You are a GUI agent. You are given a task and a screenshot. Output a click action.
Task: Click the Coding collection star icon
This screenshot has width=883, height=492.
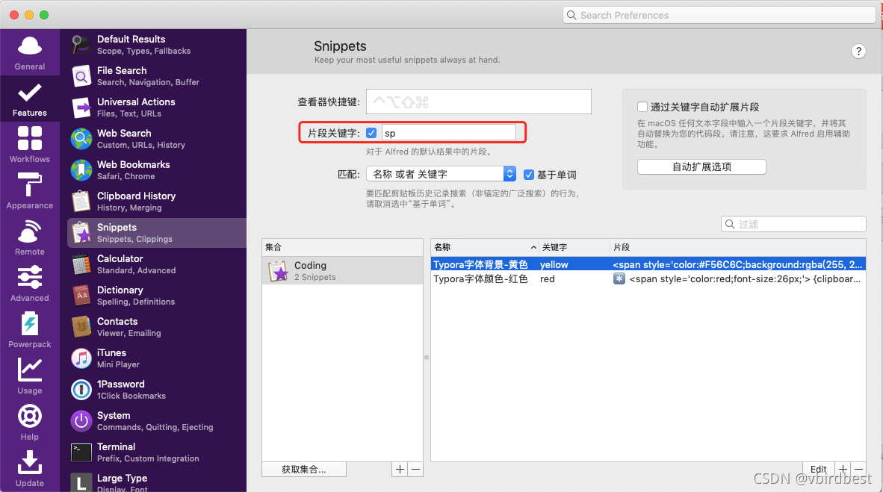[278, 271]
